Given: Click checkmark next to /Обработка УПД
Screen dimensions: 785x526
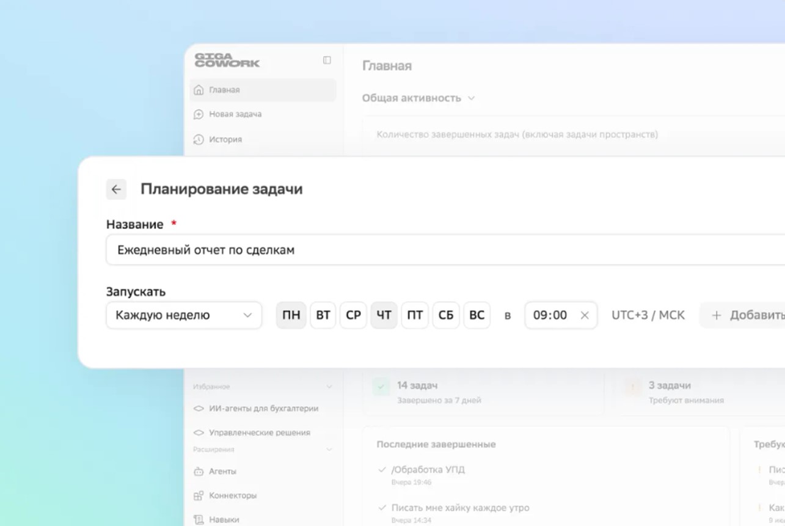Looking at the screenshot, I should pos(382,470).
